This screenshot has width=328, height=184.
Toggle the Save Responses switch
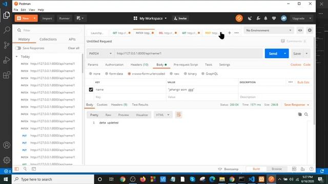18,48
